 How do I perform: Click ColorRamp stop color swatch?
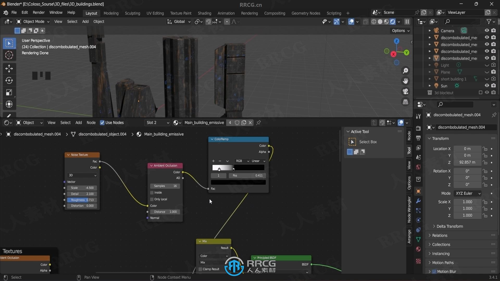click(x=238, y=182)
